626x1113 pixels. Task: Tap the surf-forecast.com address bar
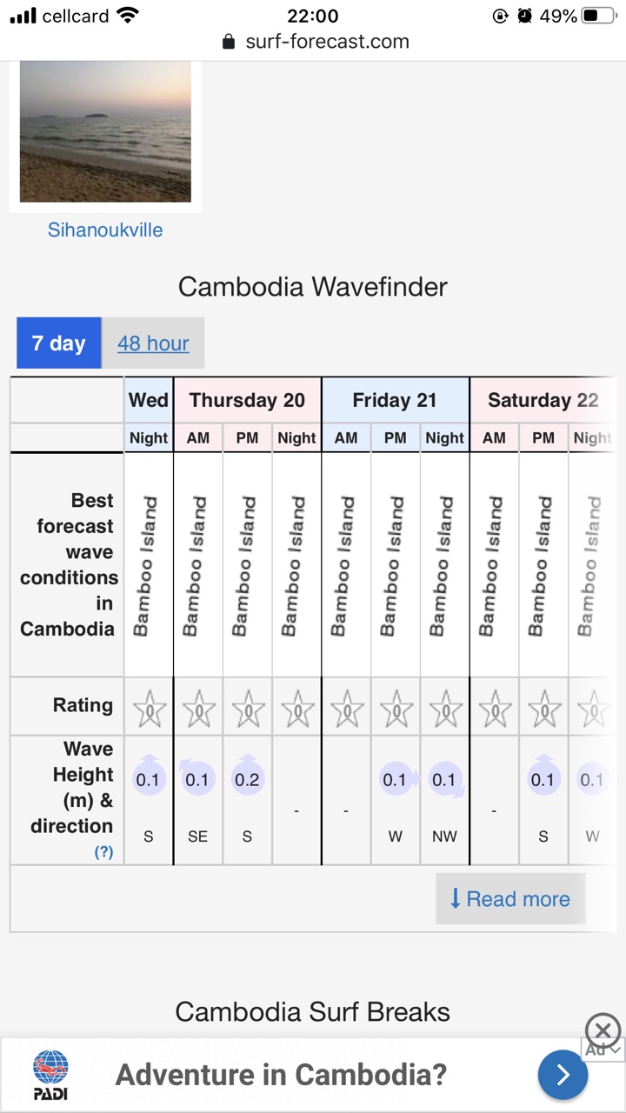[x=315, y=42]
